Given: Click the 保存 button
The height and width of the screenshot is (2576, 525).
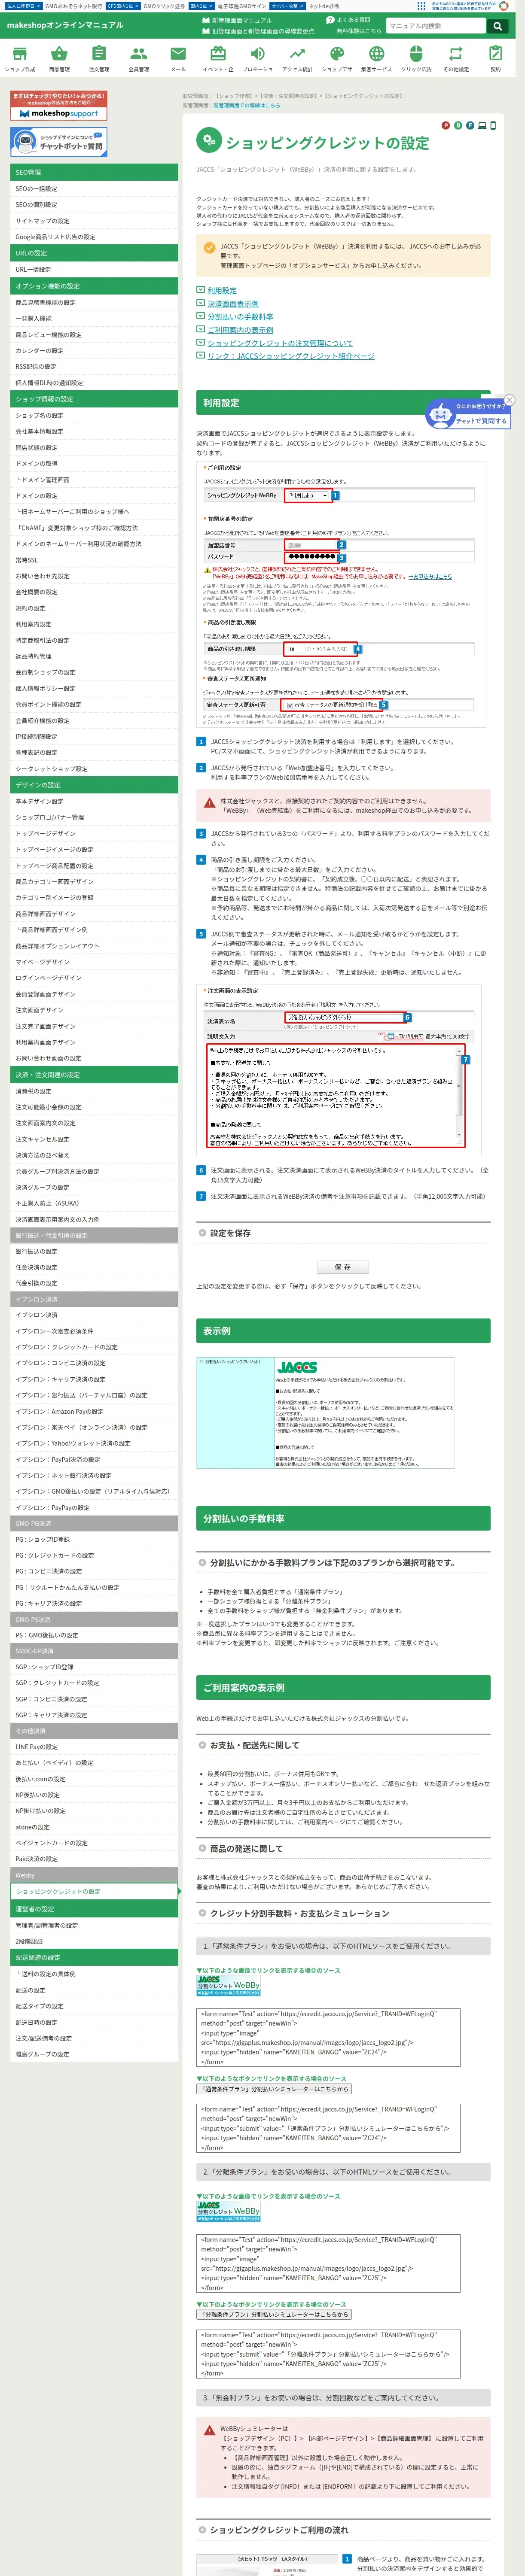Looking at the screenshot, I should click(x=343, y=1266).
